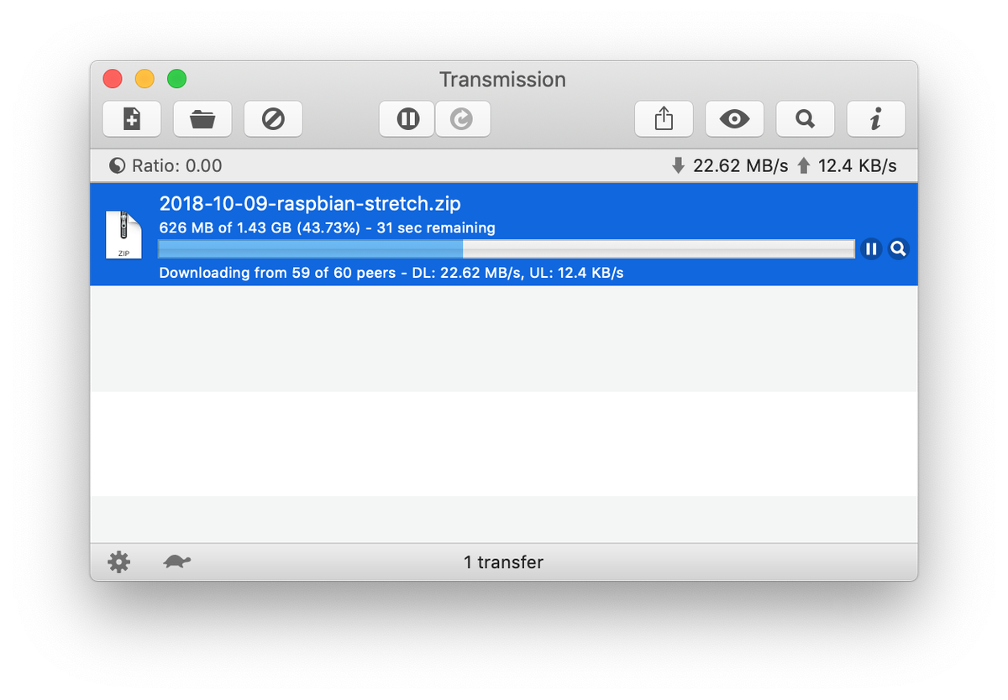Viewport: 1008px width, 700px height.
Task: Click the ZIP file icon of the transfer
Action: pyautogui.click(x=123, y=234)
